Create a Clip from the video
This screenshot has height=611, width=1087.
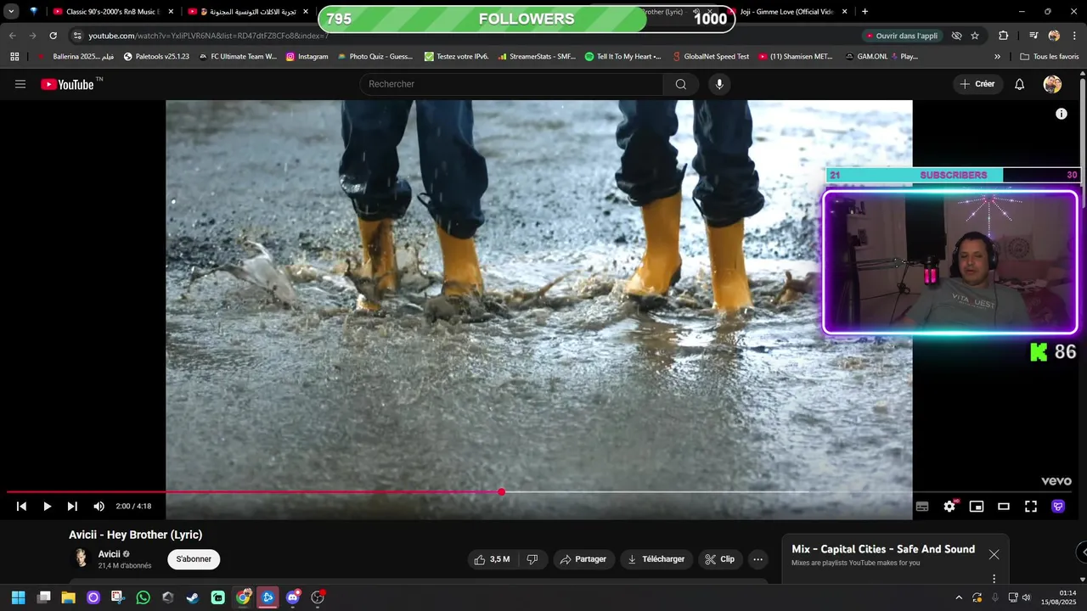719,559
